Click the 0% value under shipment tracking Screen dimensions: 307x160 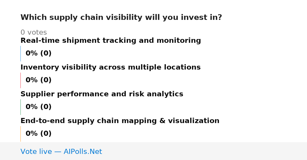(x=32, y=54)
